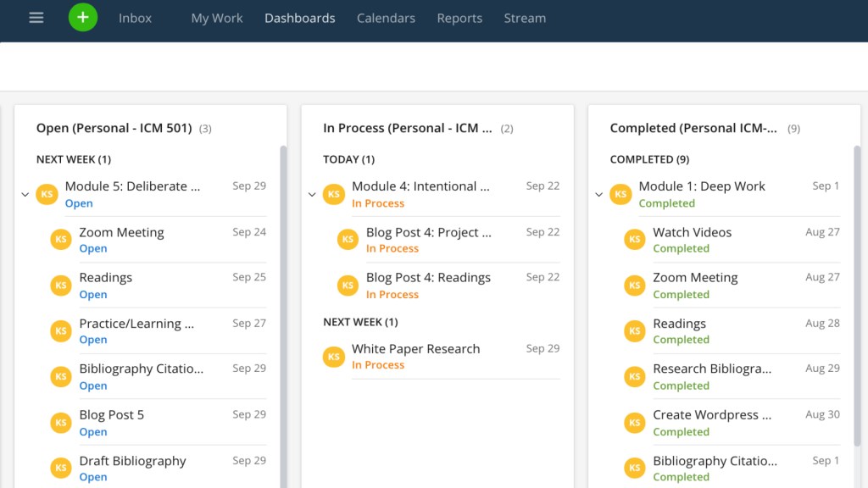The height and width of the screenshot is (488, 868).
Task: Open the hamburger main menu
Action: coord(36,18)
